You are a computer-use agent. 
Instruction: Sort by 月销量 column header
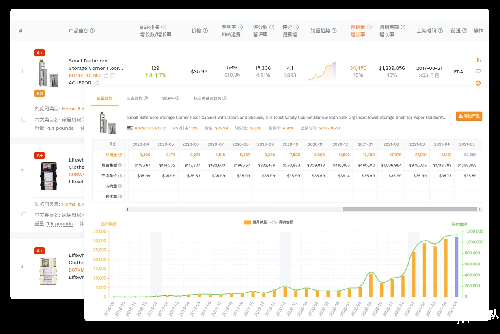358,27
